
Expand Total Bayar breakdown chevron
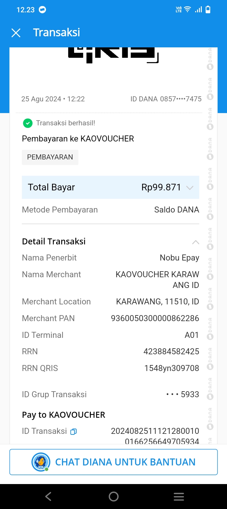click(190, 188)
